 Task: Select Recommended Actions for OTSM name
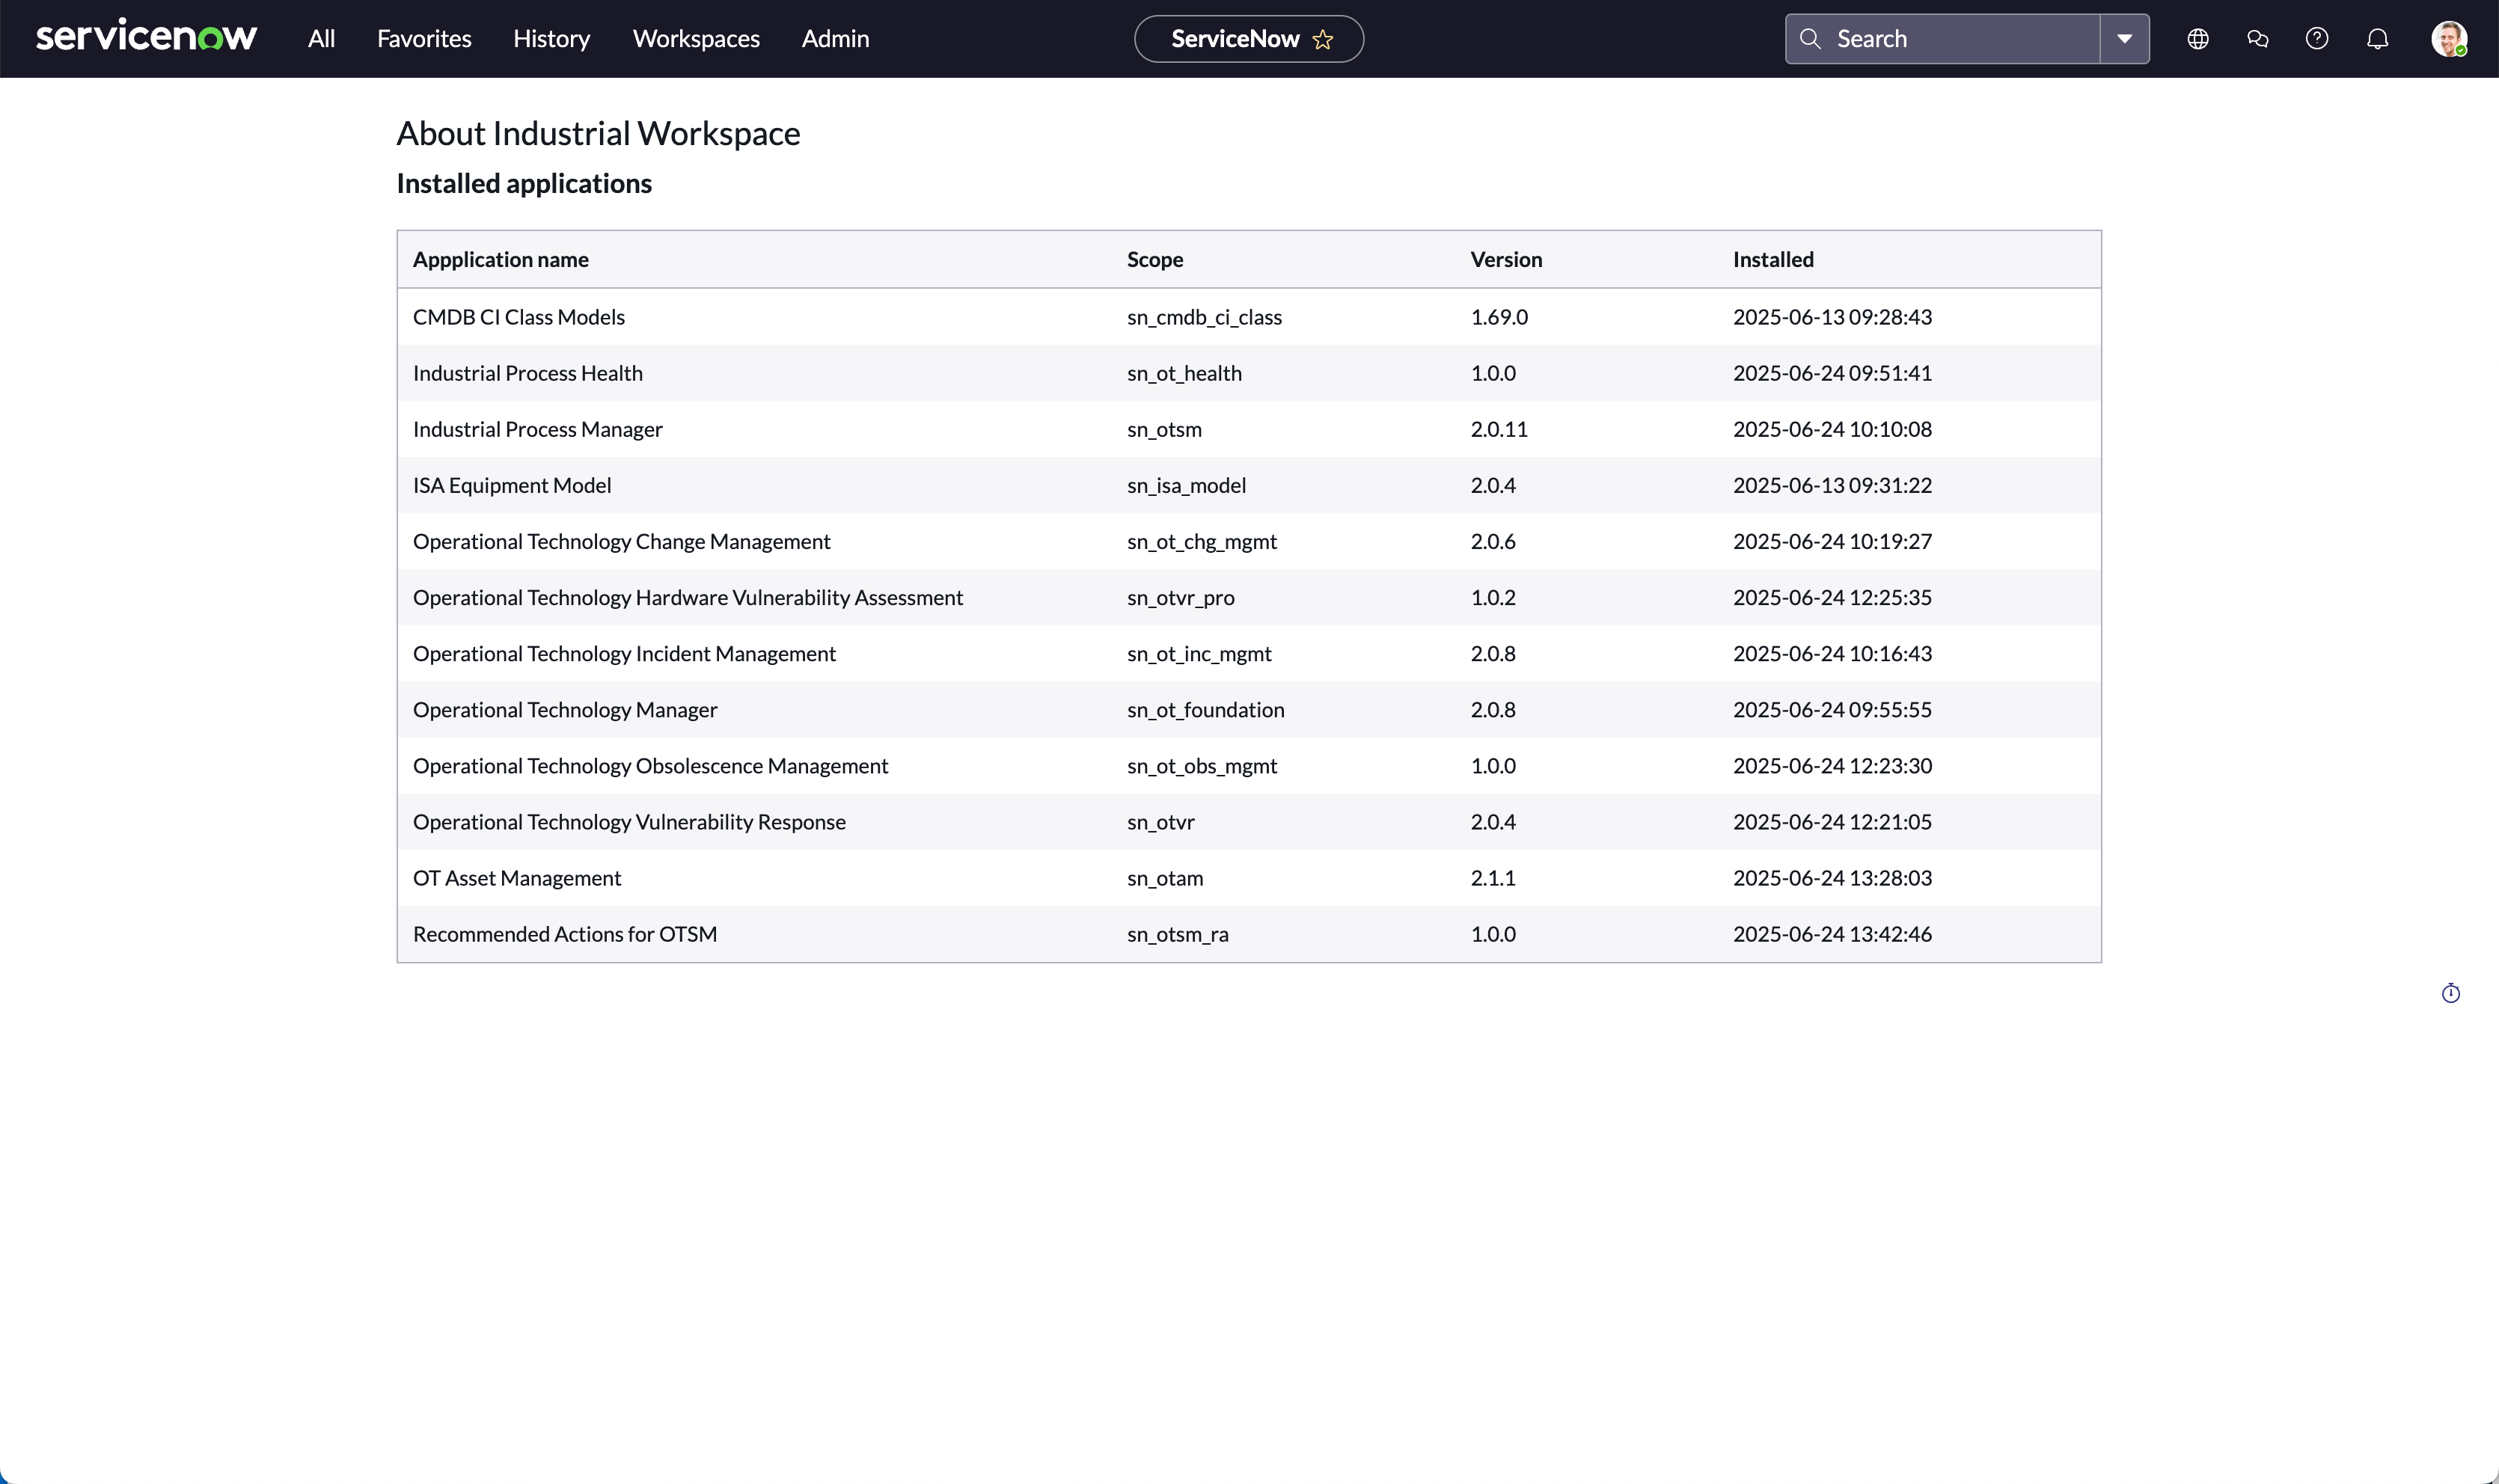click(565, 933)
